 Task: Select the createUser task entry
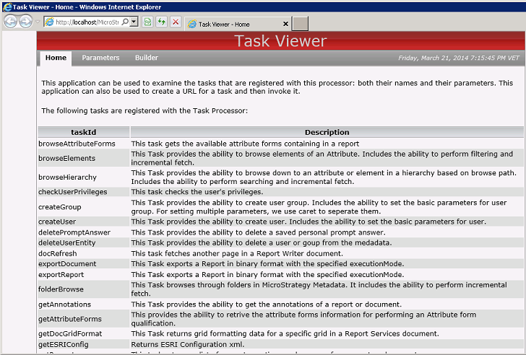tap(60, 222)
